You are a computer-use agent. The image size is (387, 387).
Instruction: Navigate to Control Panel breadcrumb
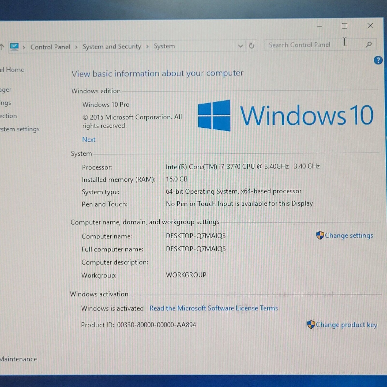point(50,47)
